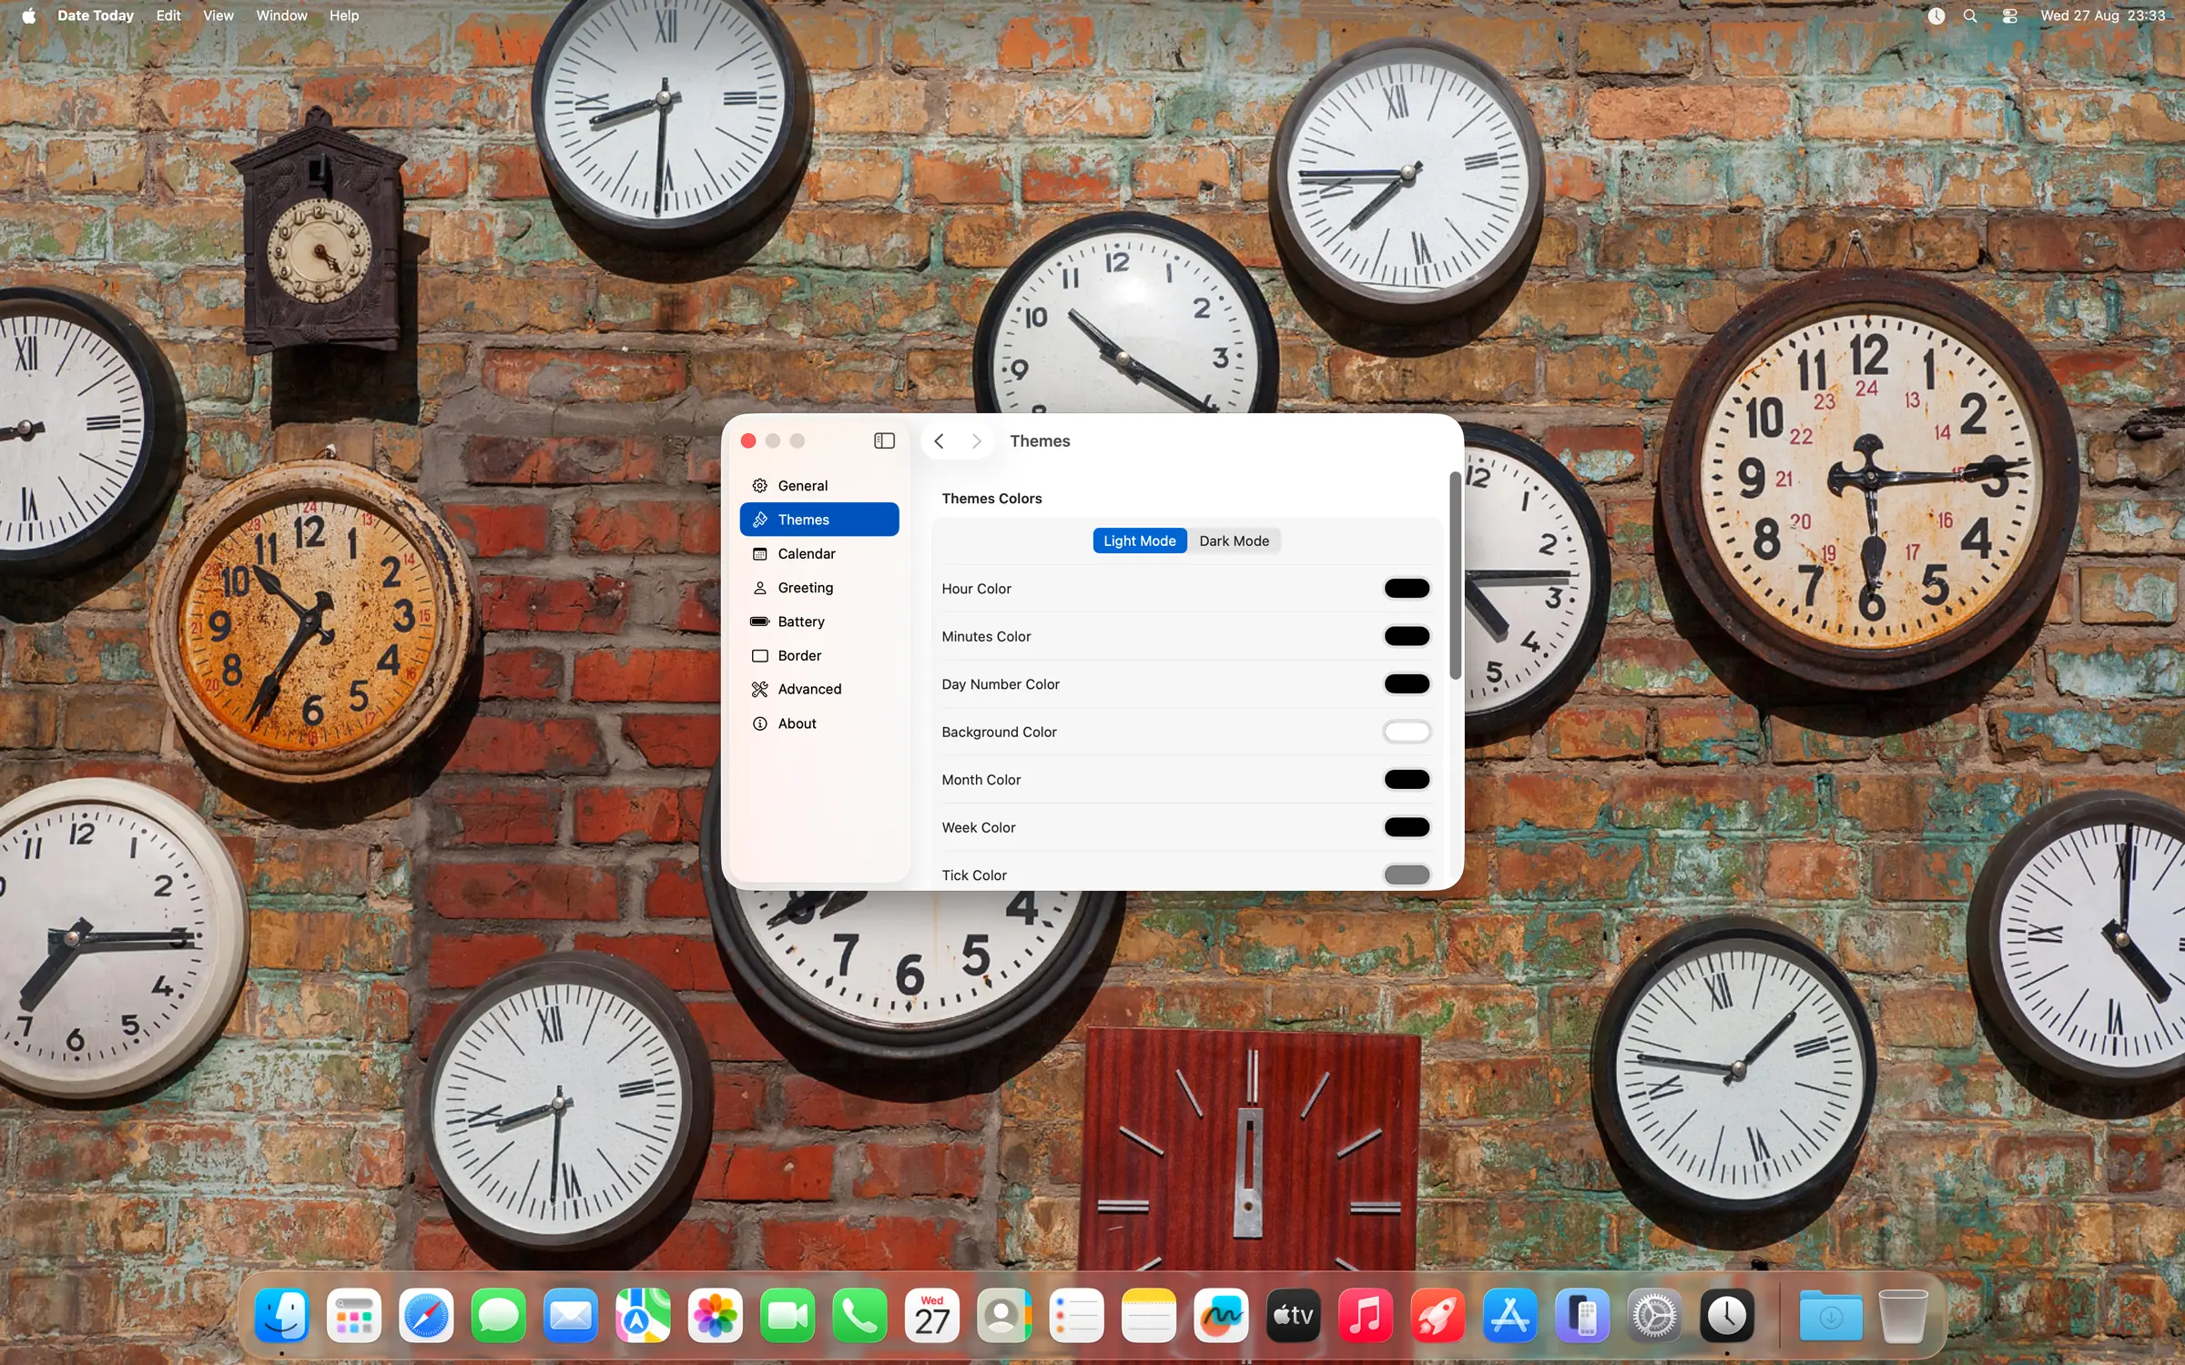Open Border settings in sidebar
This screenshot has height=1365, width=2185.
pos(818,655)
